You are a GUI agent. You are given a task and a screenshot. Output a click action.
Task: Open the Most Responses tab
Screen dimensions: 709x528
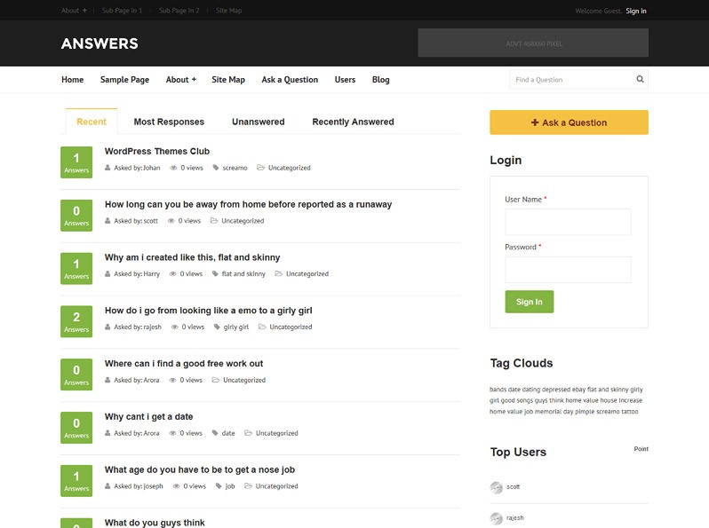tap(169, 122)
